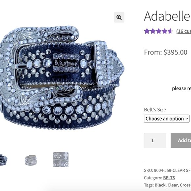Viewport: 191px width, 191px height.
Task: Click the magnifier zoom icon on image
Action: pos(119,17)
